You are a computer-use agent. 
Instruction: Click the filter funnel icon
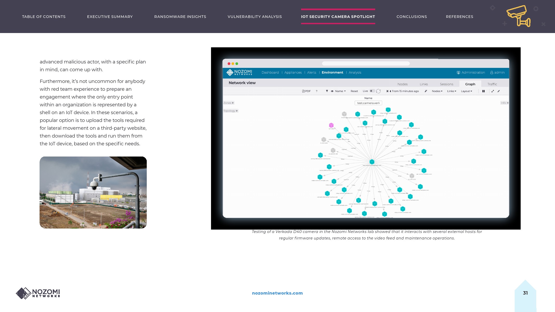click(327, 91)
